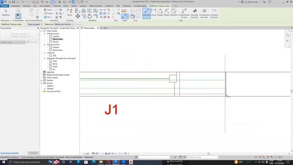
Task: Choose the Linear dimension tool
Action: click(x=153, y=12)
